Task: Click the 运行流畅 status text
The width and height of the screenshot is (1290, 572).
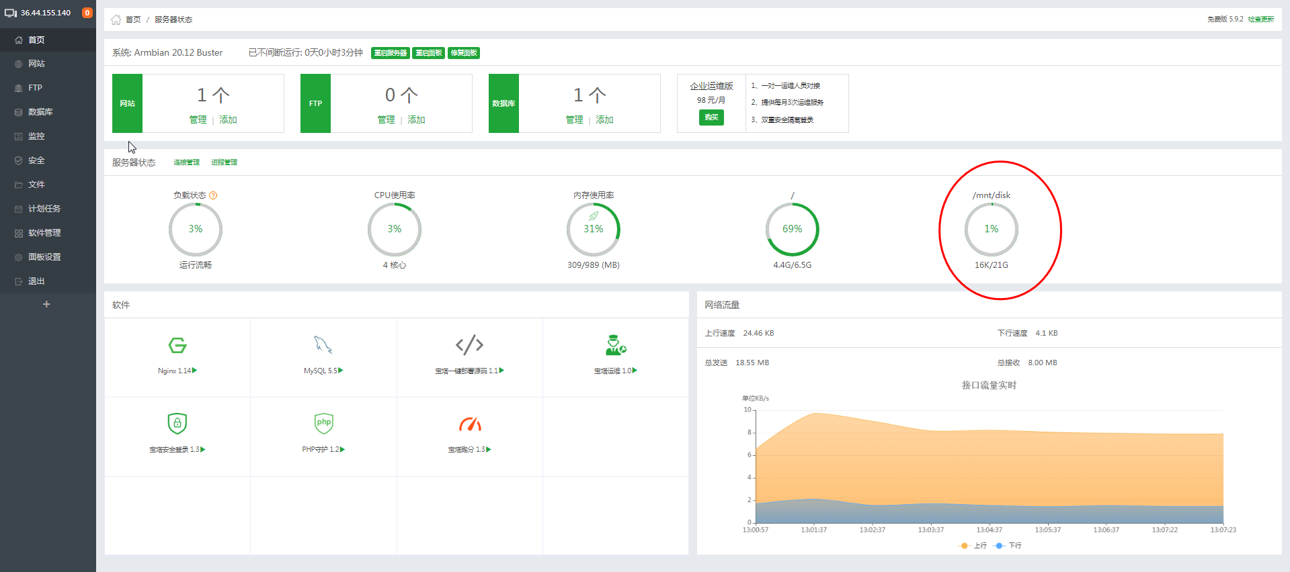Action: click(x=196, y=265)
